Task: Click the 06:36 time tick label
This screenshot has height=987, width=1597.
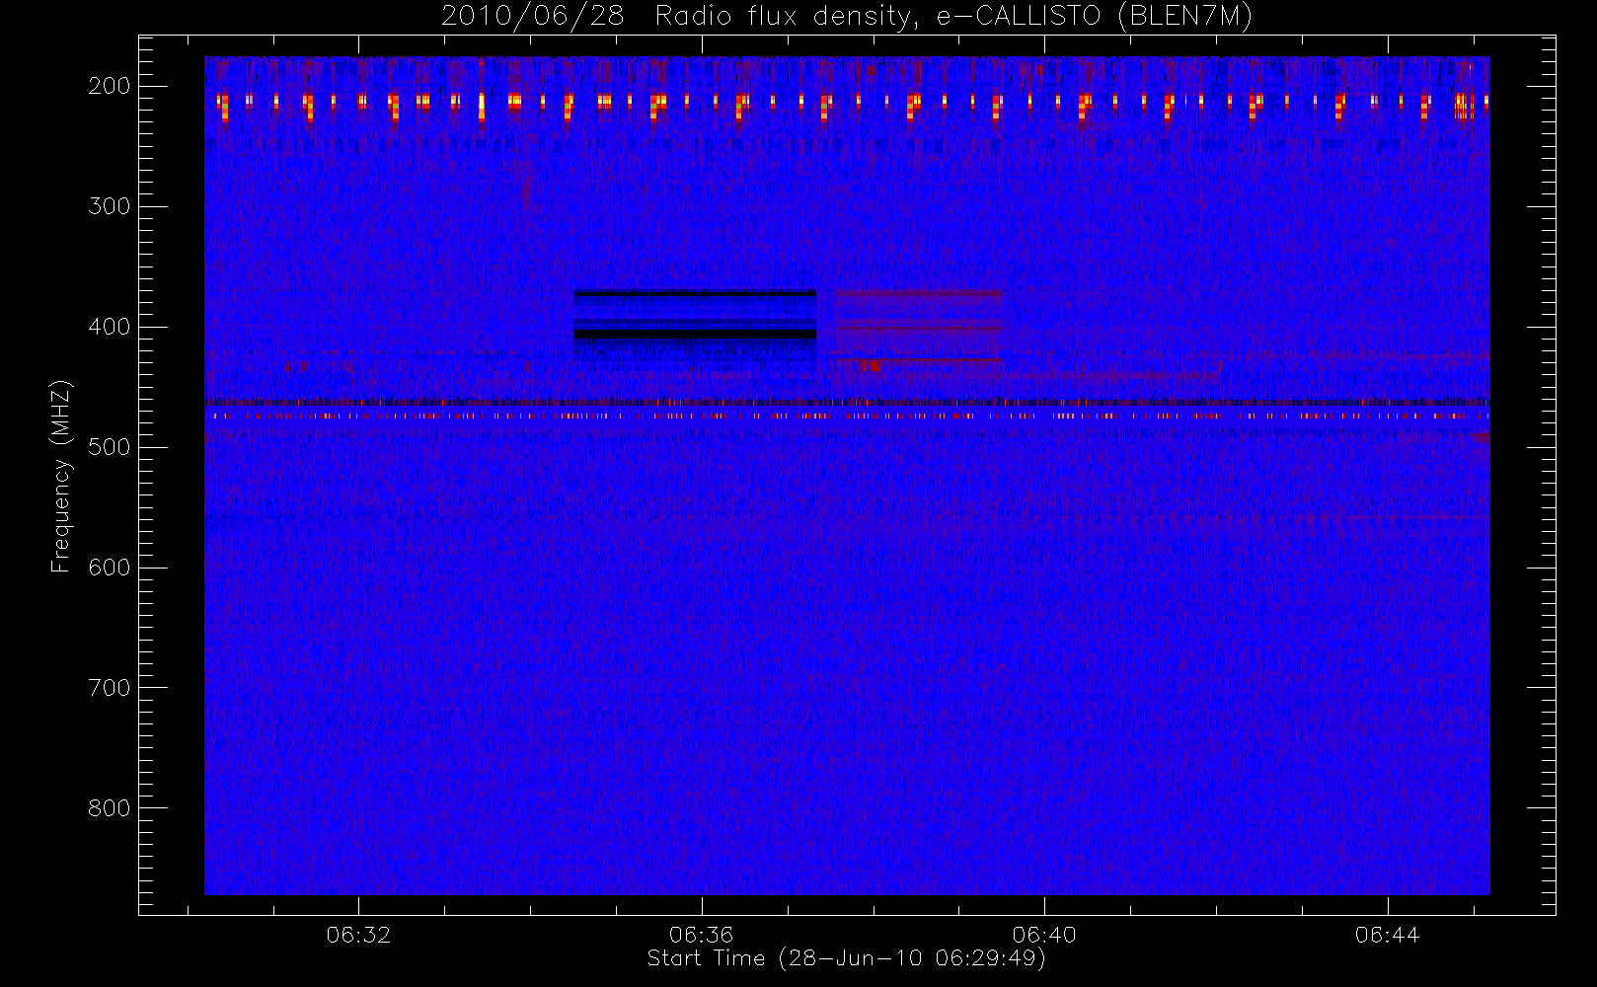Action: [702, 934]
